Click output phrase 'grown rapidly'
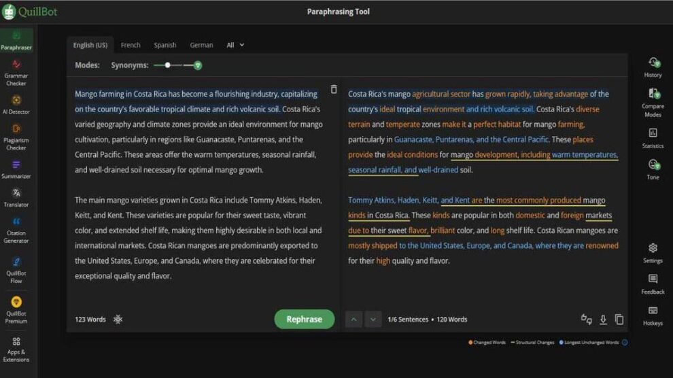This screenshot has height=378, width=673. click(507, 94)
